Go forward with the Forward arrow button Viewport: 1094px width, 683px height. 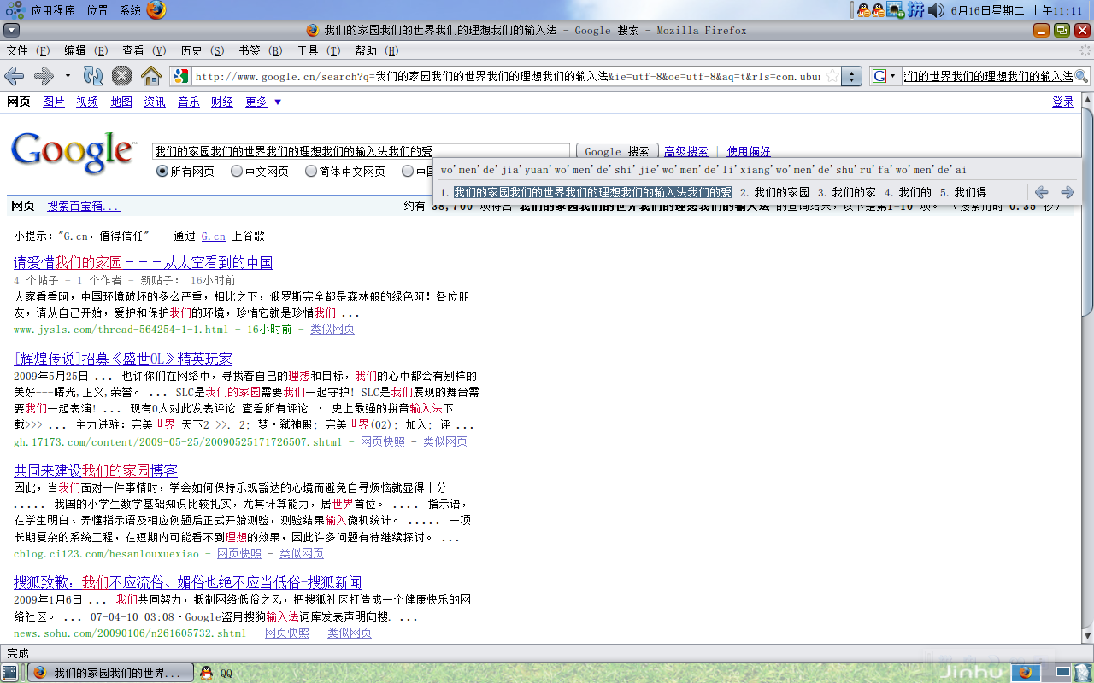click(44, 76)
